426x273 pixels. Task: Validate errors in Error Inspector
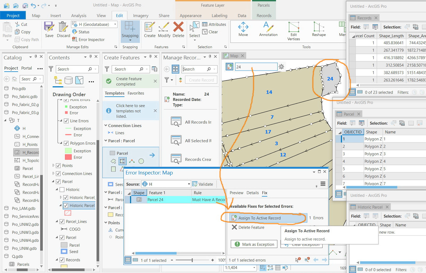[203, 184]
